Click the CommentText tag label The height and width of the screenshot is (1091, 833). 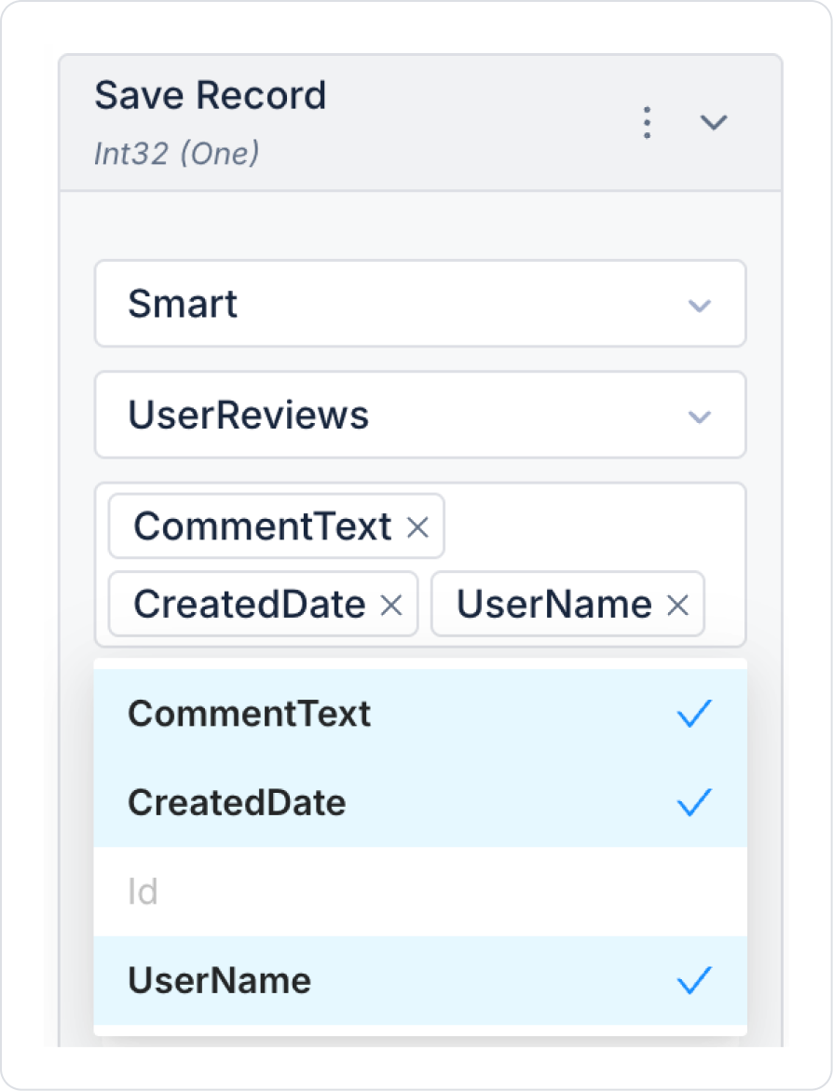tap(262, 527)
